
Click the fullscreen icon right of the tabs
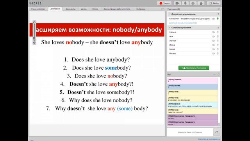[162, 9]
